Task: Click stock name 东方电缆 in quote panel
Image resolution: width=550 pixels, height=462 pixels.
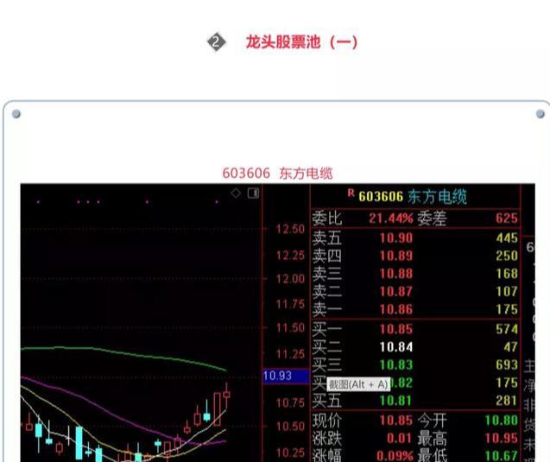Action: pyautogui.click(x=438, y=197)
